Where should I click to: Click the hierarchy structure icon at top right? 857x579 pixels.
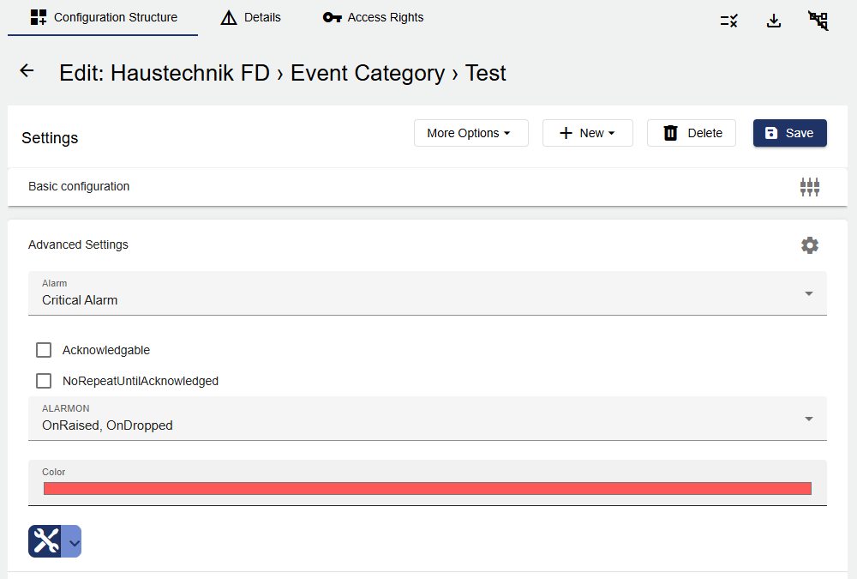(x=818, y=21)
